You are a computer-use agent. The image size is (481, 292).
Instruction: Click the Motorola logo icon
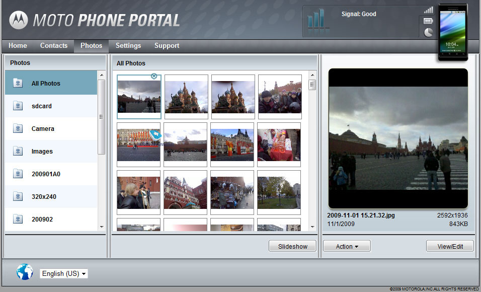pos(19,20)
